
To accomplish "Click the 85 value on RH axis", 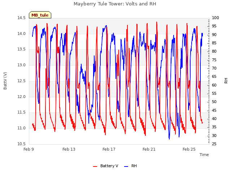I will [214, 43].
